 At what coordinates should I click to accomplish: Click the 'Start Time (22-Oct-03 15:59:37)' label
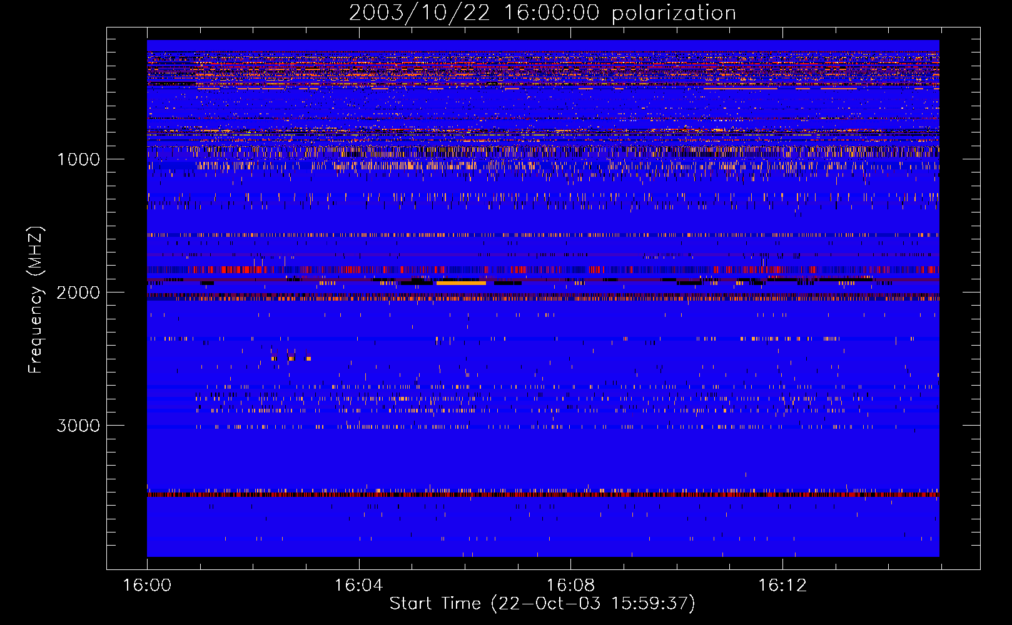pos(542,604)
